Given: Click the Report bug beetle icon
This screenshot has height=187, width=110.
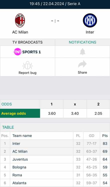Looking at the screenshot, I should pyautogui.click(x=27, y=65).
